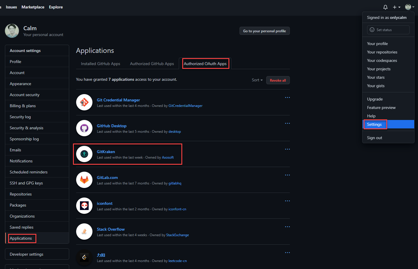This screenshot has width=418, height=269.
Task: Open Saved replies in sidebar
Action: pos(37,227)
